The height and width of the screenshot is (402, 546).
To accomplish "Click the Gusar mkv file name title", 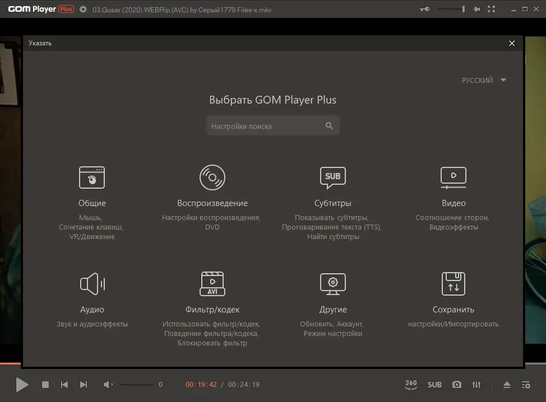I will click(x=182, y=10).
